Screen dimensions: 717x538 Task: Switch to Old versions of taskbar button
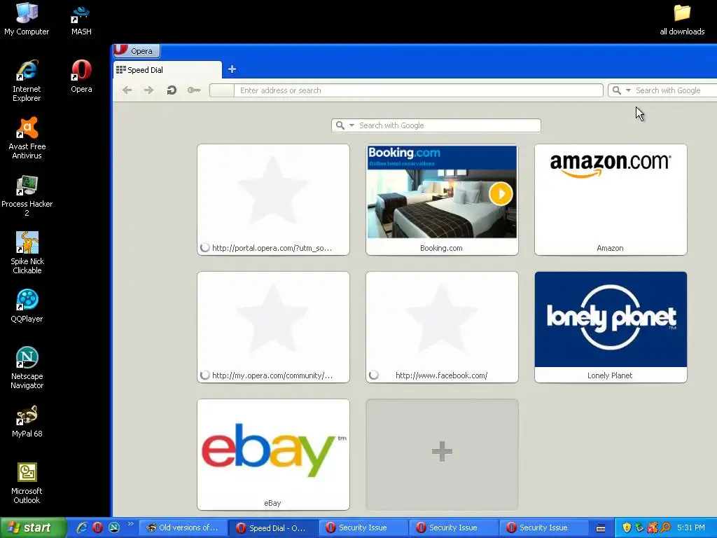183,527
